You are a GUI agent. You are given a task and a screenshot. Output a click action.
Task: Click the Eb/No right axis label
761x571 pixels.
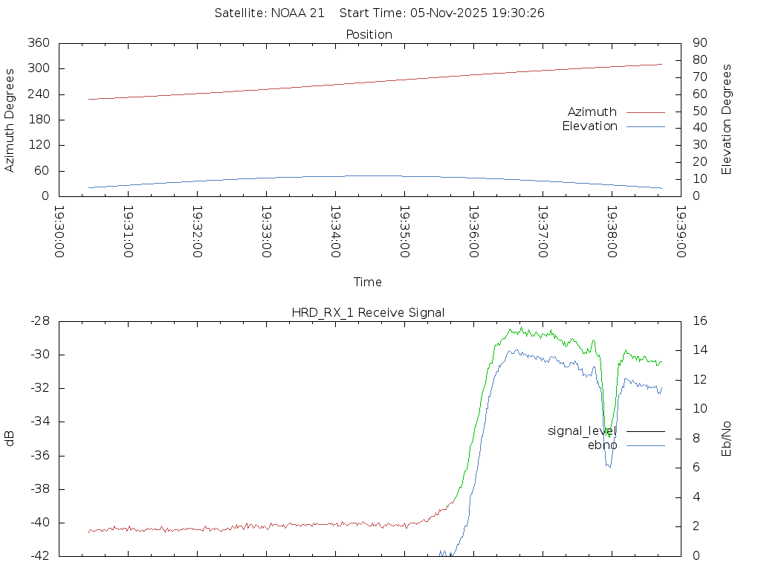[727, 438]
